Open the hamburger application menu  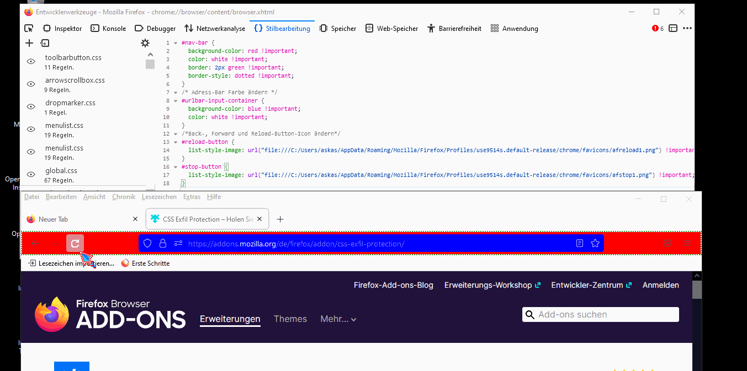pos(687,243)
